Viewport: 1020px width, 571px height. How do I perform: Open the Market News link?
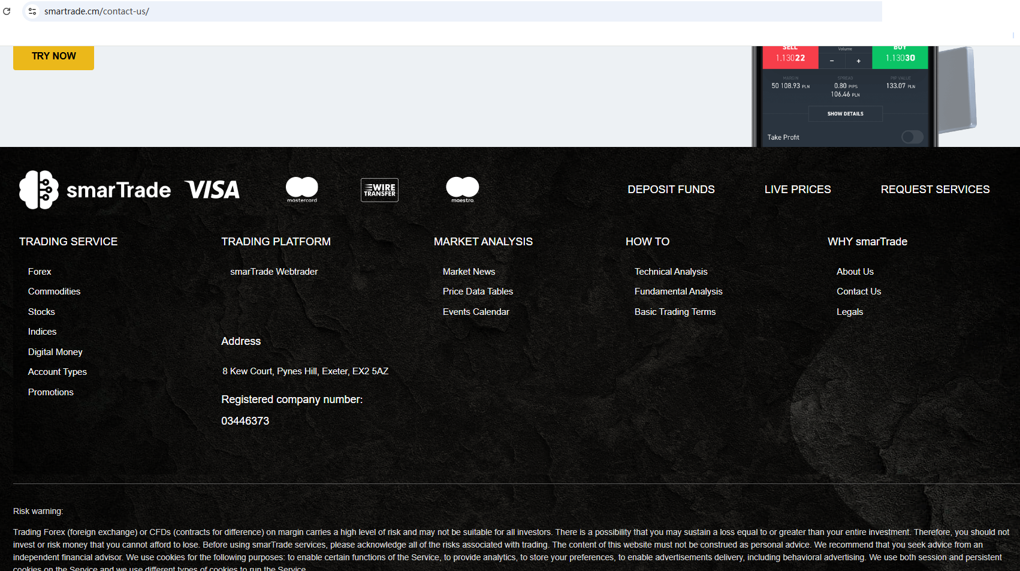[x=469, y=272]
